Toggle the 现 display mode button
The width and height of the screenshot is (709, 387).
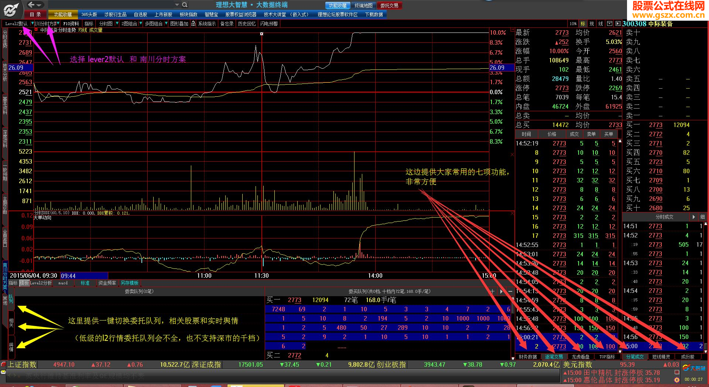[x=592, y=24]
